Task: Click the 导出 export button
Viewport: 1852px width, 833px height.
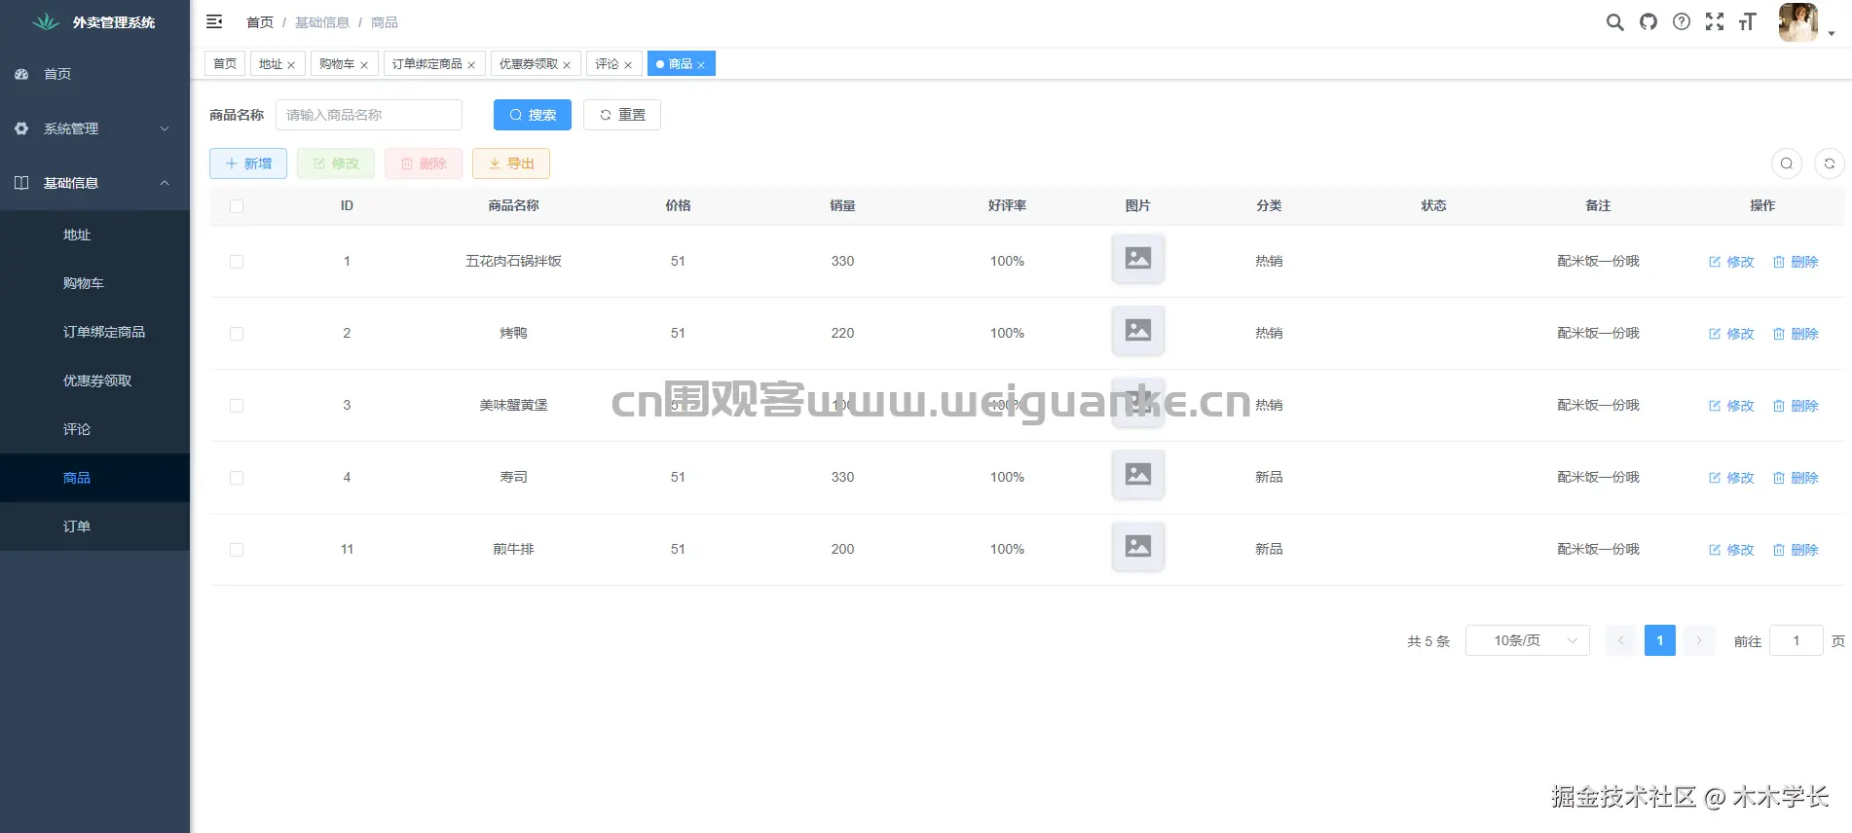Action: click(511, 163)
